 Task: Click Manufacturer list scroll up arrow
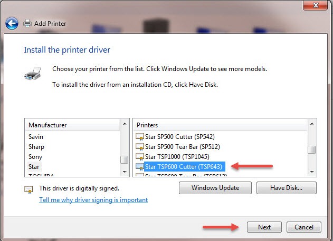click(125, 124)
